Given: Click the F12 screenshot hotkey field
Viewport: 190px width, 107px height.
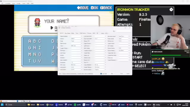Looking at the screenshot, I should 76,62.
